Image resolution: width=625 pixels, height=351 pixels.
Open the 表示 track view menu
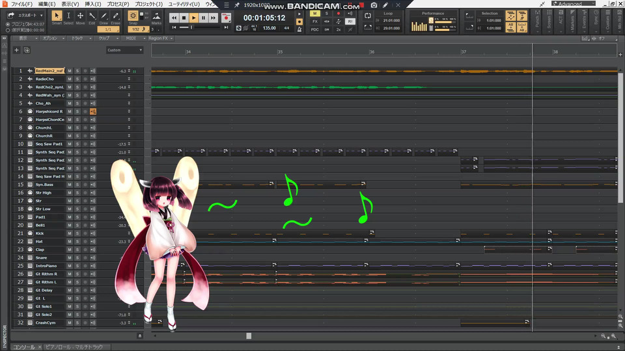[x=25, y=38]
